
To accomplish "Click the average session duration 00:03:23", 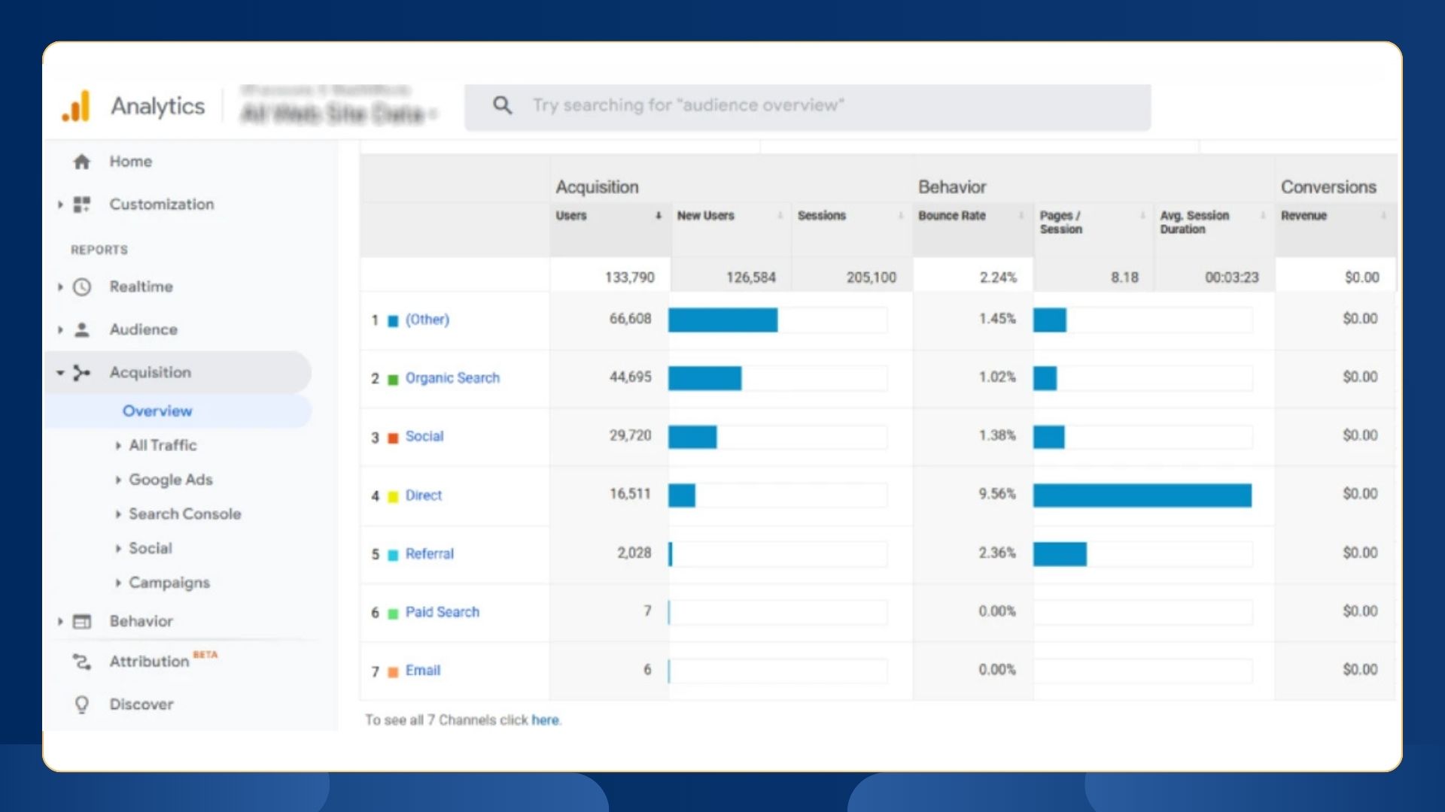I will click(x=1232, y=277).
